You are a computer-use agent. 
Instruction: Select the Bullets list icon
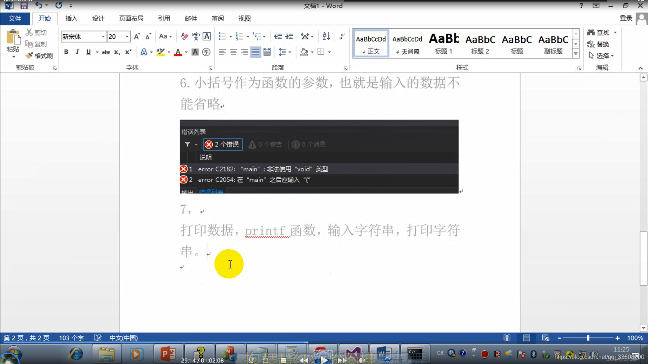(223, 36)
